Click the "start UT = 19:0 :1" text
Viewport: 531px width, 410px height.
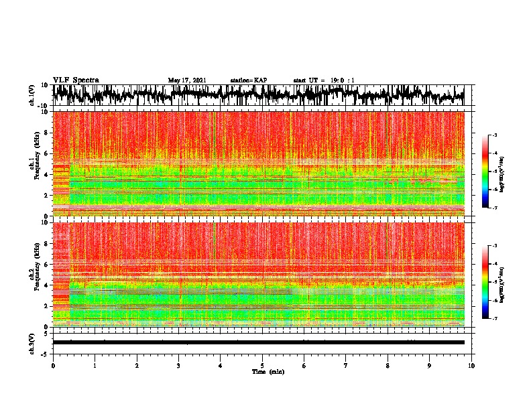click(x=324, y=80)
